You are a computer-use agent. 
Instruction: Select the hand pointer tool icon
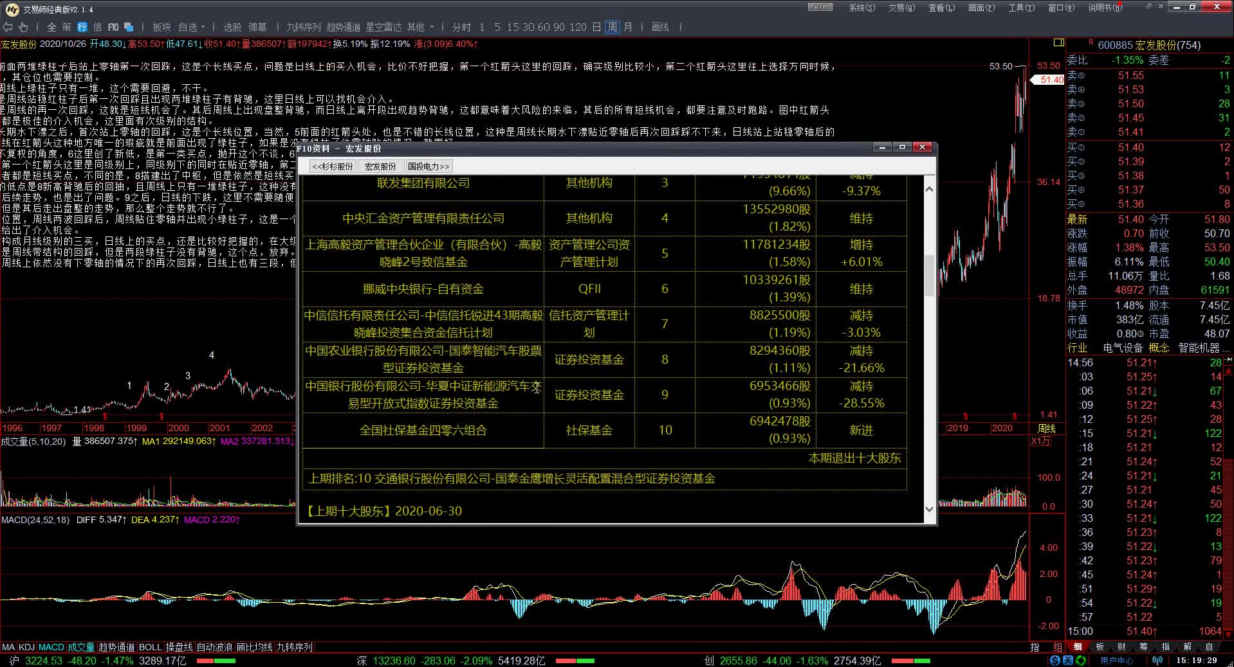pos(24,27)
